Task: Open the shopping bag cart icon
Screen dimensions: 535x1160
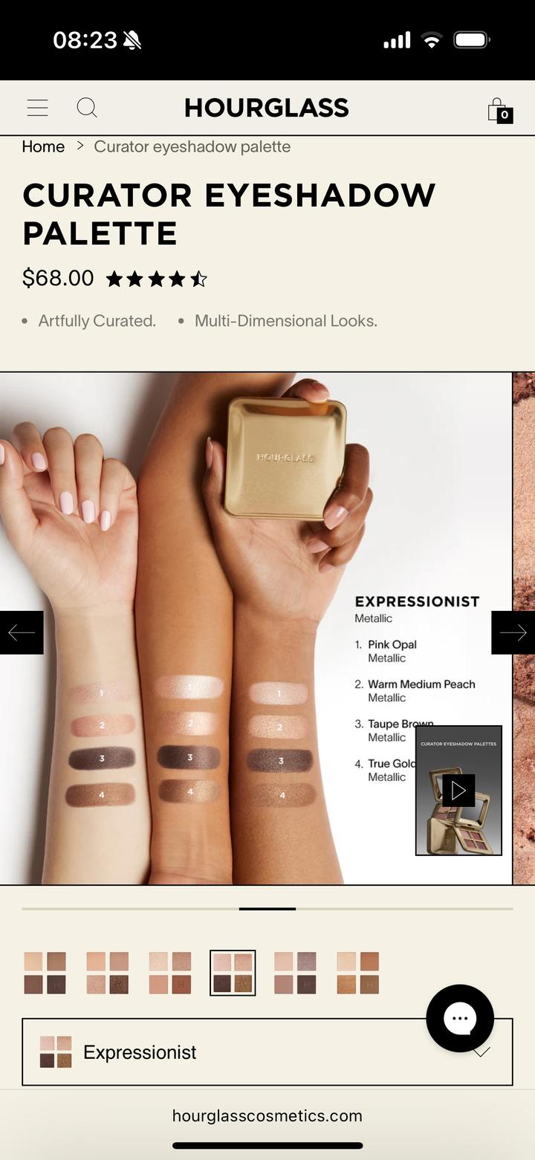Action: (x=499, y=110)
